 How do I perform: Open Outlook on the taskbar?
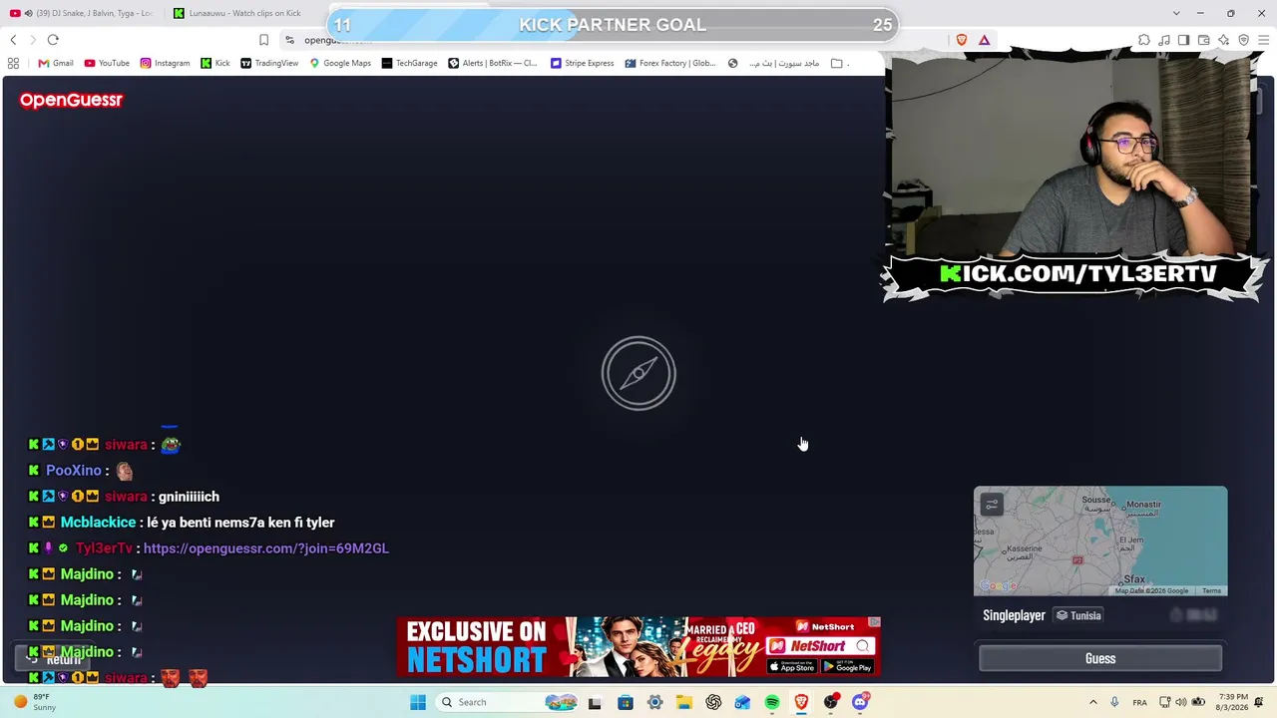click(742, 702)
